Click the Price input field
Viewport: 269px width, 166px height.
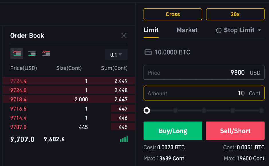[204, 72]
